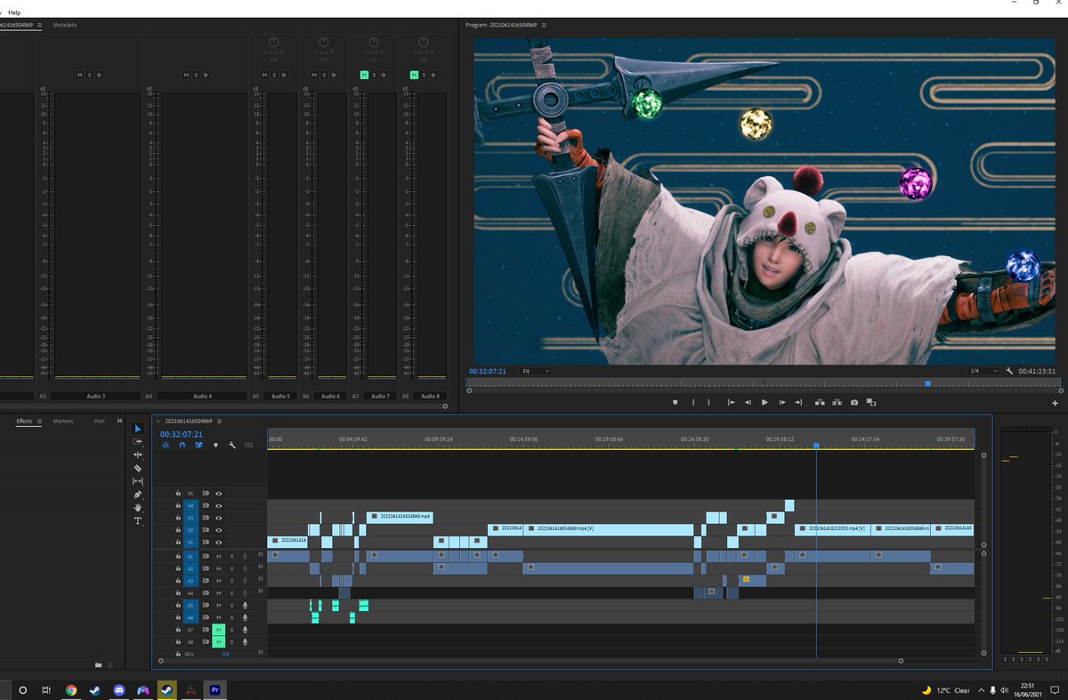Close the timeline sequence tab

158,422
